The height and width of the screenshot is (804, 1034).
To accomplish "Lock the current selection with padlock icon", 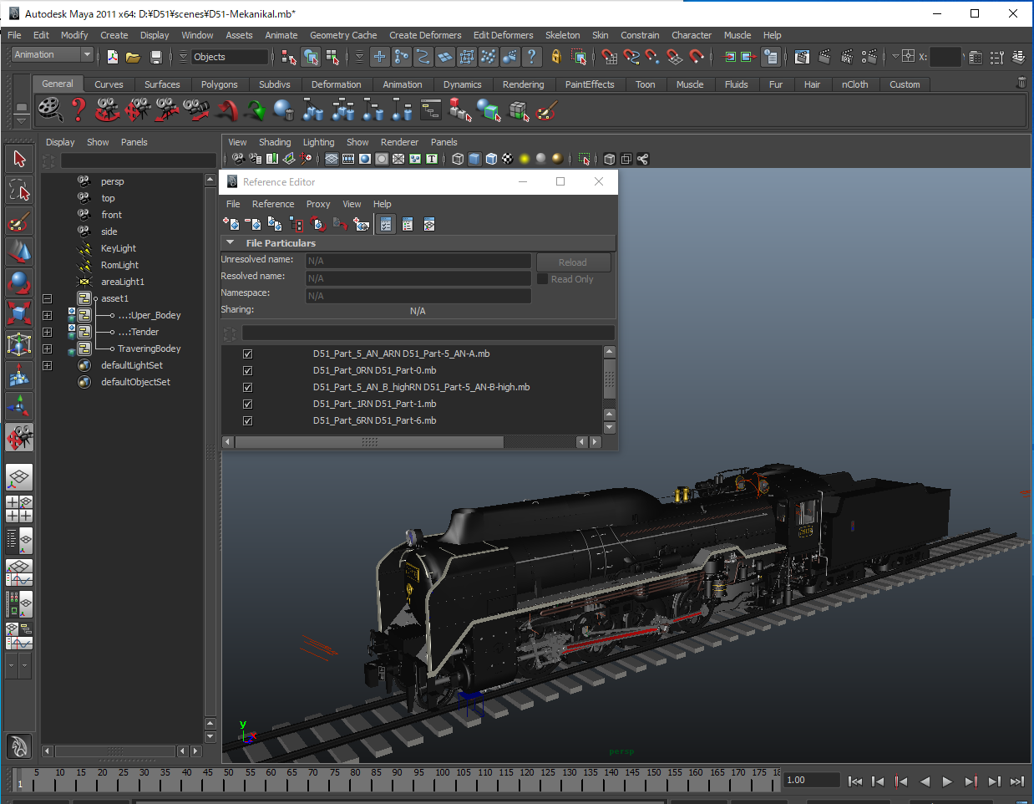I will [x=555, y=57].
